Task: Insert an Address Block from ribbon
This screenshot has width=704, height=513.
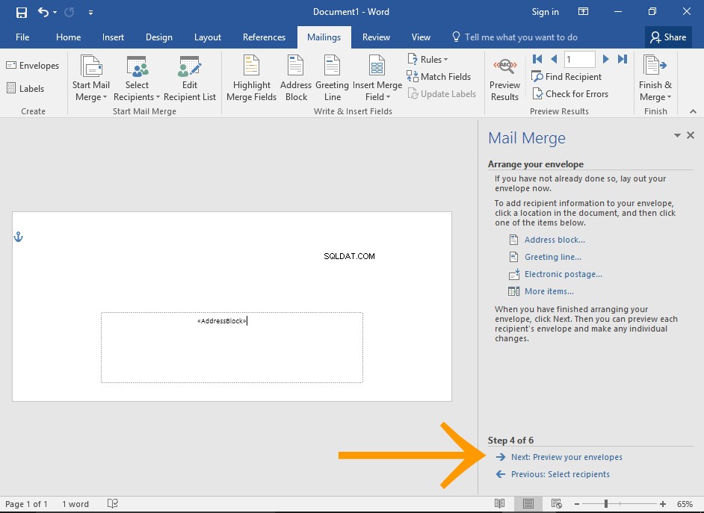Action: pyautogui.click(x=296, y=78)
